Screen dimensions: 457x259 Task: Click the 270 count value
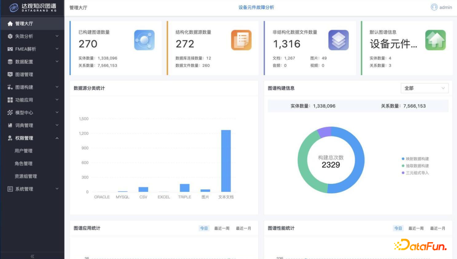pos(88,44)
